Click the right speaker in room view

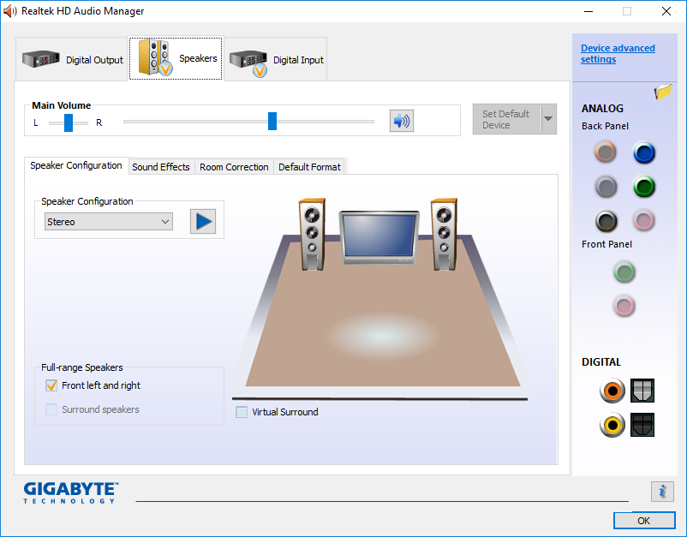(x=444, y=235)
